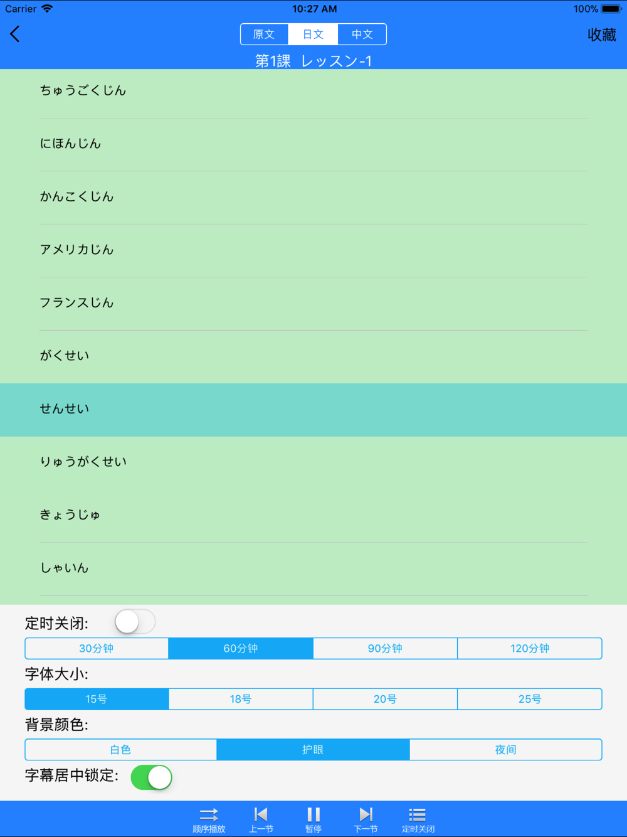Open the timer-off list icon (定时关闭)
This screenshot has height=837, width=627.
(x=418, y=819)
